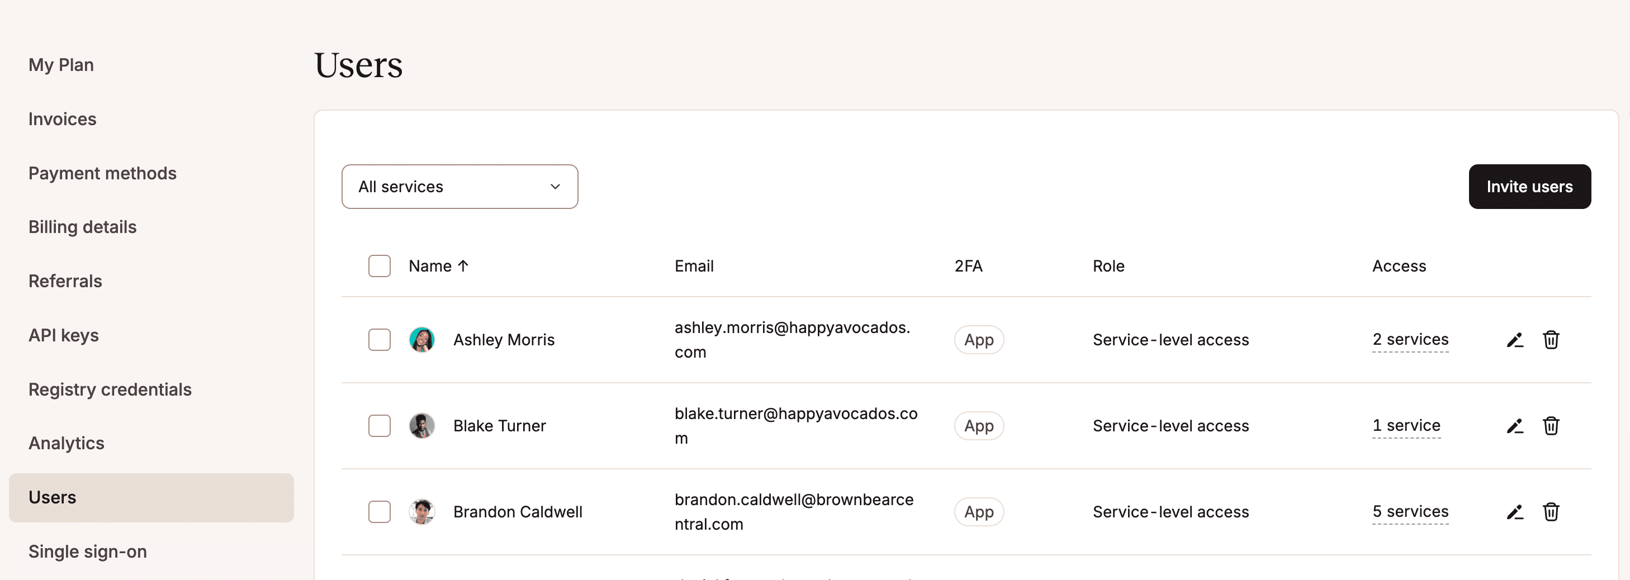
Task: Toggle Name column sort order
Action: [438, 265]
